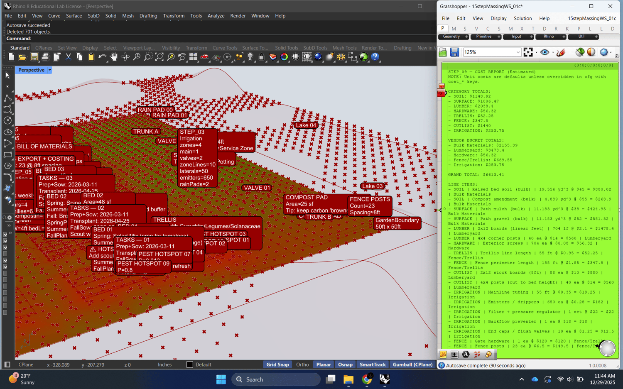Click the Pan hand tool icon

(114, 57)
